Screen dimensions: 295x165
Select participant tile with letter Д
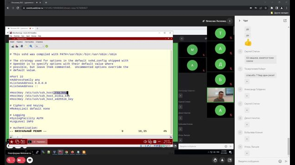tap(220, 64)
